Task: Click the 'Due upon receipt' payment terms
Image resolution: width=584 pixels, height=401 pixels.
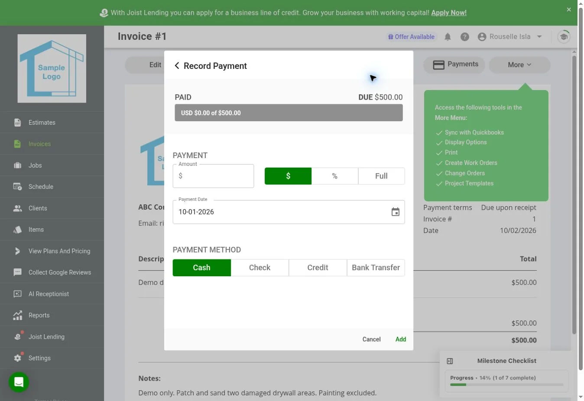Action: click(x=509, y=207)
